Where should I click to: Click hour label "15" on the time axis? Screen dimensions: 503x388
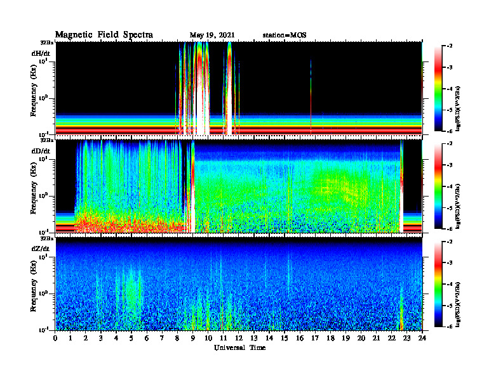click(x=285, y=339)
